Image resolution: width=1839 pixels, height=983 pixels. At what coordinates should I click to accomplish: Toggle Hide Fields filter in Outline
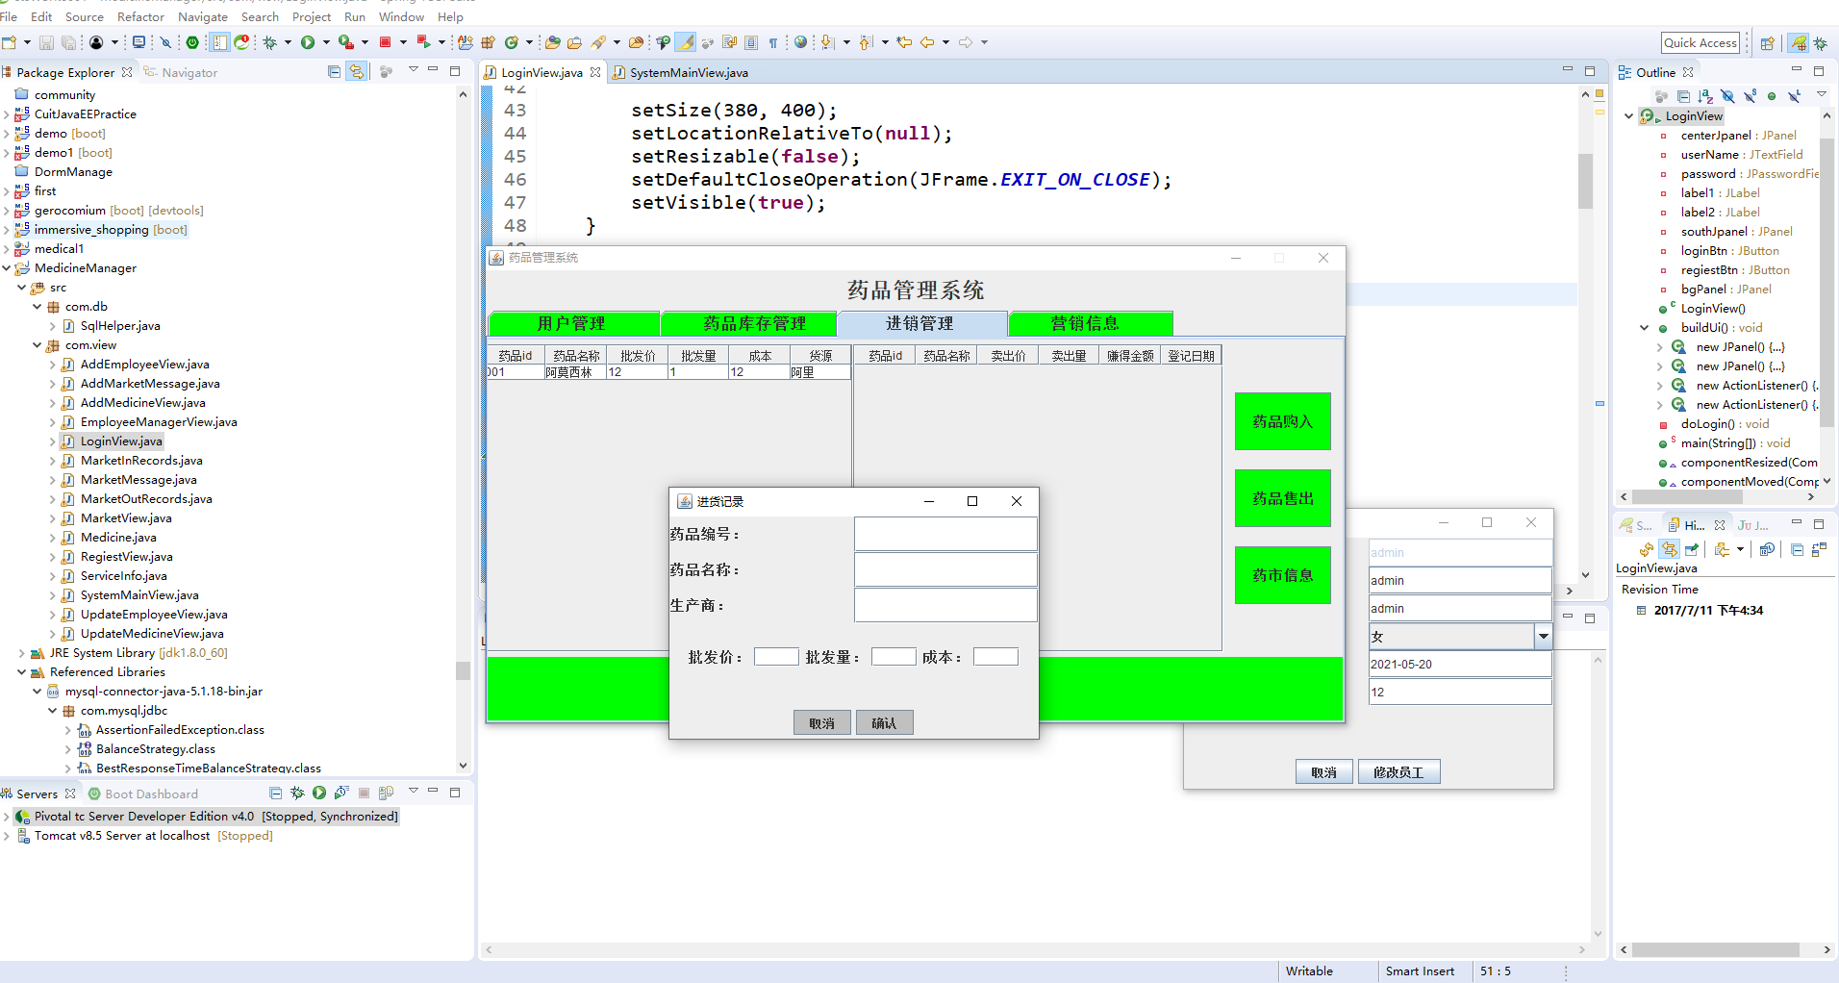[1727, 95]
